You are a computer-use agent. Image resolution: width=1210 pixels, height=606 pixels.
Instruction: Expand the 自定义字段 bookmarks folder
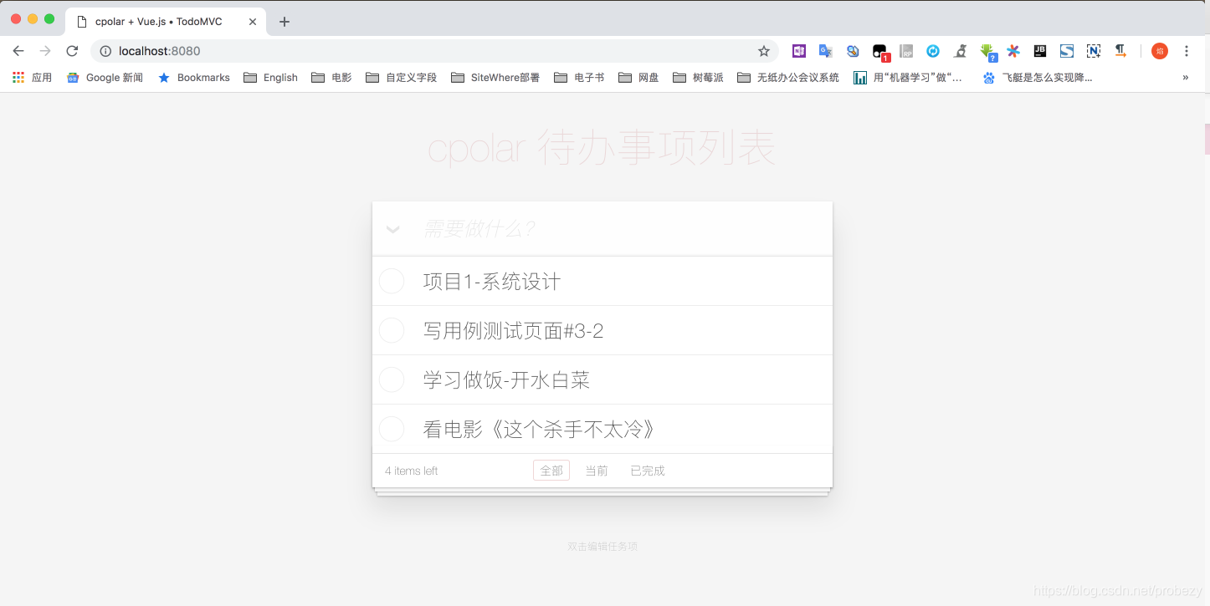coord(402,77)
